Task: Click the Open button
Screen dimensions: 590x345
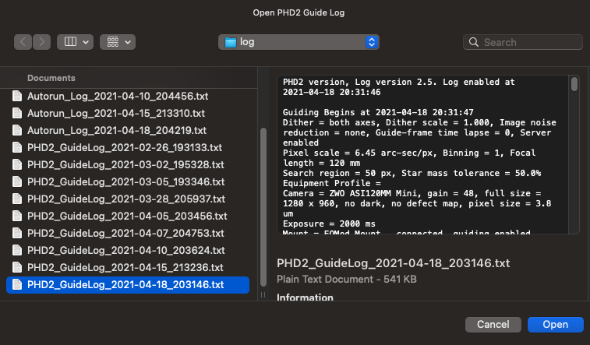Action: coord(556,325)
